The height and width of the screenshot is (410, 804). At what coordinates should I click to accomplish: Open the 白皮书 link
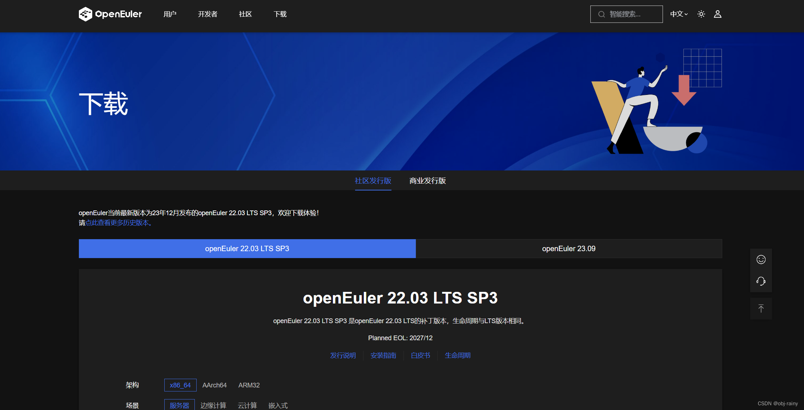(420, 355)
